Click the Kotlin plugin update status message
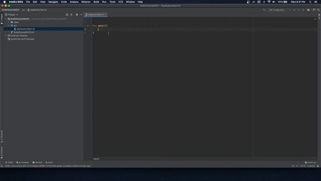Image resolution: width=321 pixels, height=181 pixels. (x=48, y=166)
